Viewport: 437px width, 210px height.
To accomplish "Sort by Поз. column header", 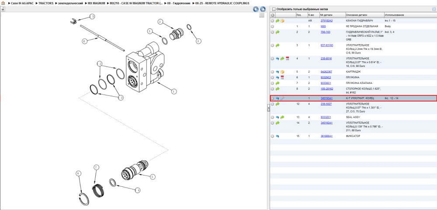I will coord(301,15).
